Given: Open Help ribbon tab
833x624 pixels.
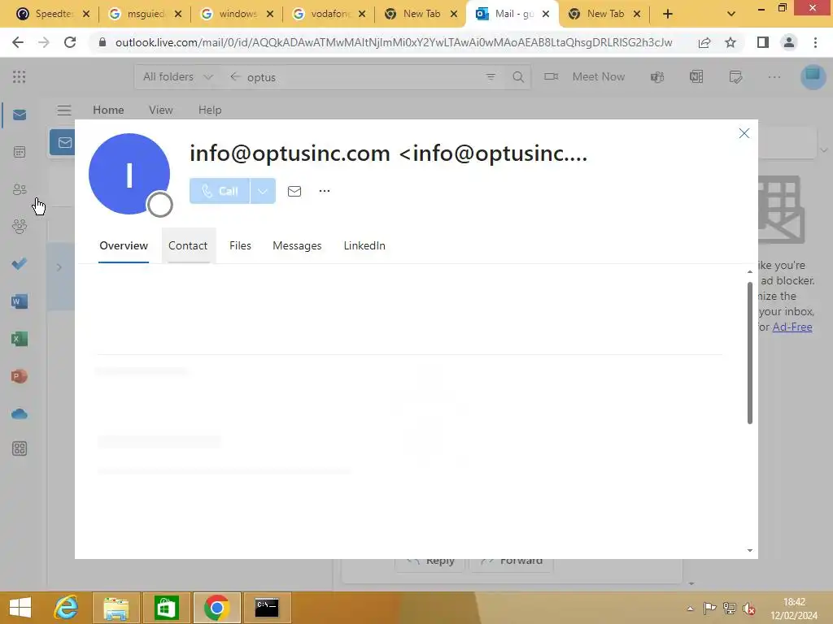Looking at the screenshot, I should tap(210, 110).
